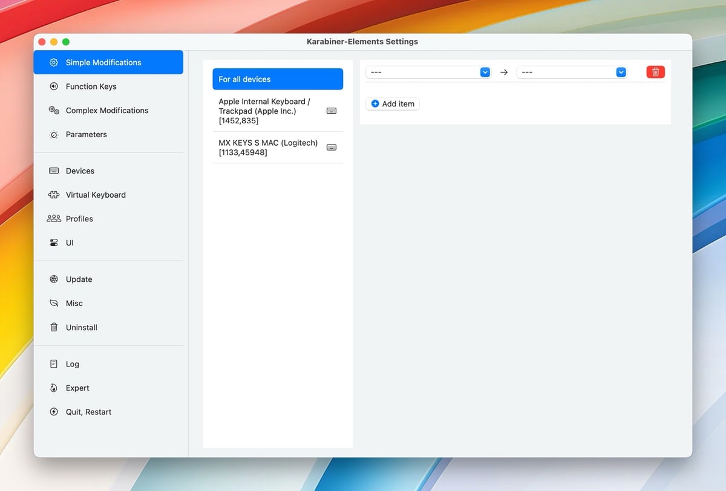The image size is (726, 491).
Task: Open the Devices settings section
Action: [80, 171]
